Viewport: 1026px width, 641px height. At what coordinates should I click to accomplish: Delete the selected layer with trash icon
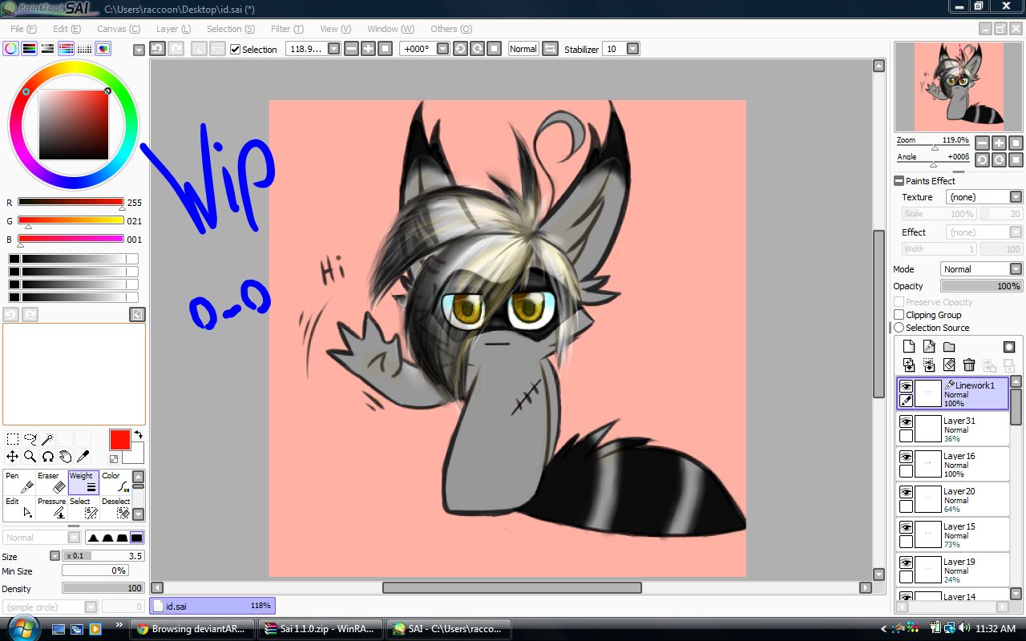point(969,365)
